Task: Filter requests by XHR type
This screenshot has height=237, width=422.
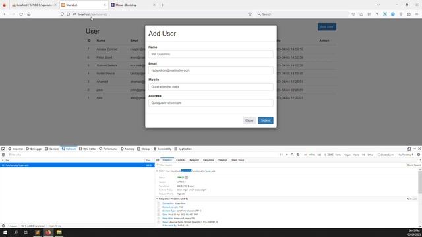Action: click(330, 155)
